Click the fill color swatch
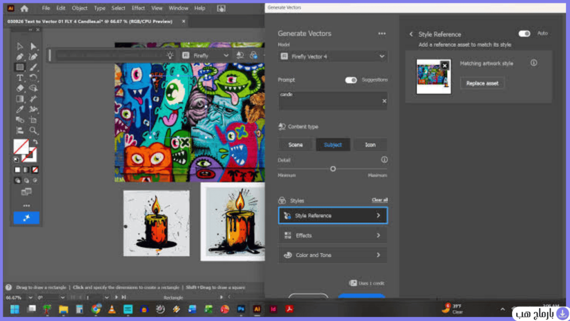The width and height of the screenshot is (570, 321). [21, 147]
